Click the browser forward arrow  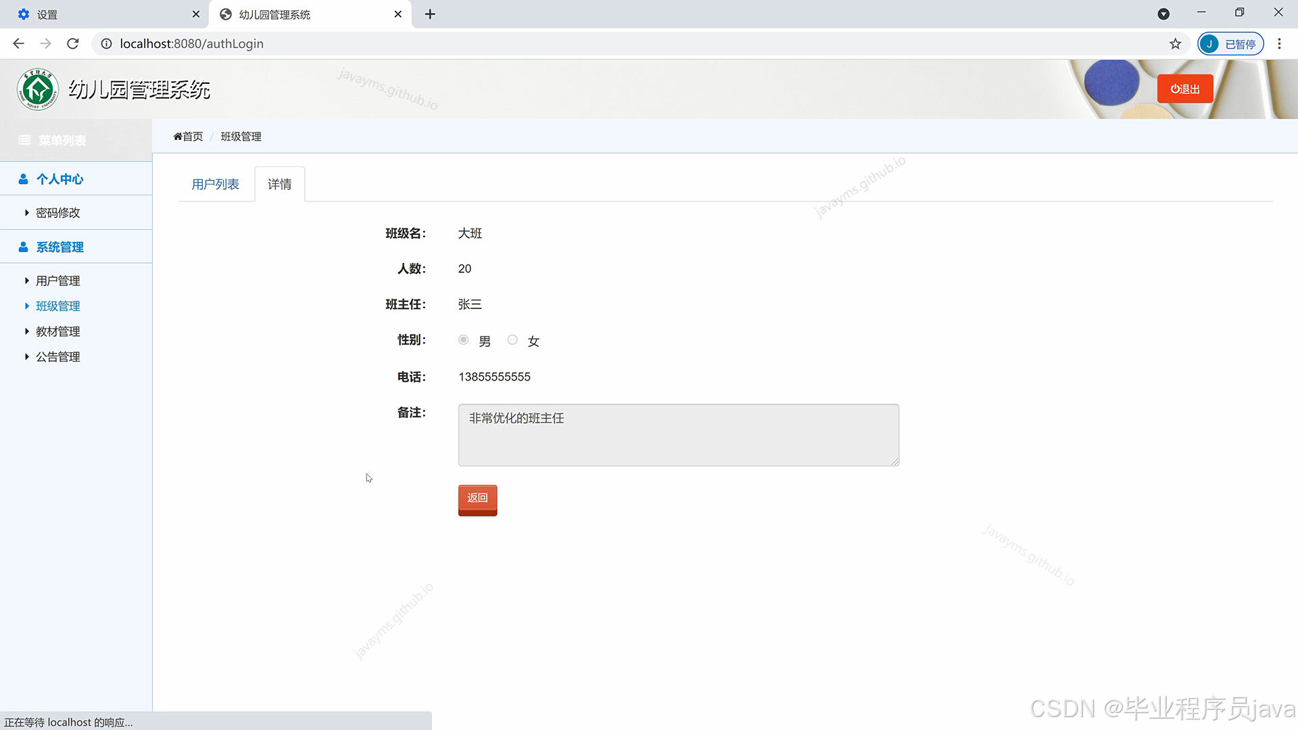pos(45,44)
